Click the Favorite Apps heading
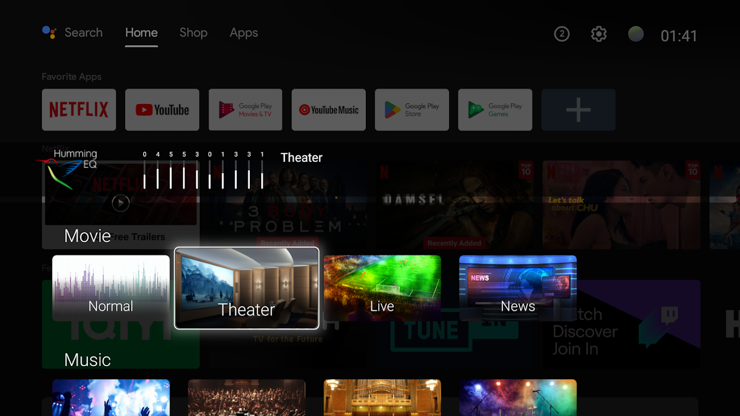 (72, 77)
